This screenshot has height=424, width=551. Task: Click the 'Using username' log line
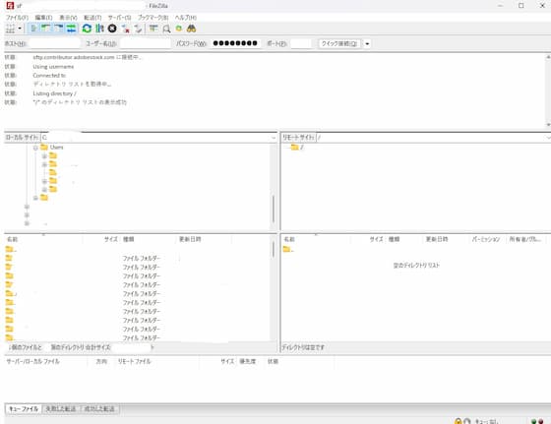coord(53,66)
